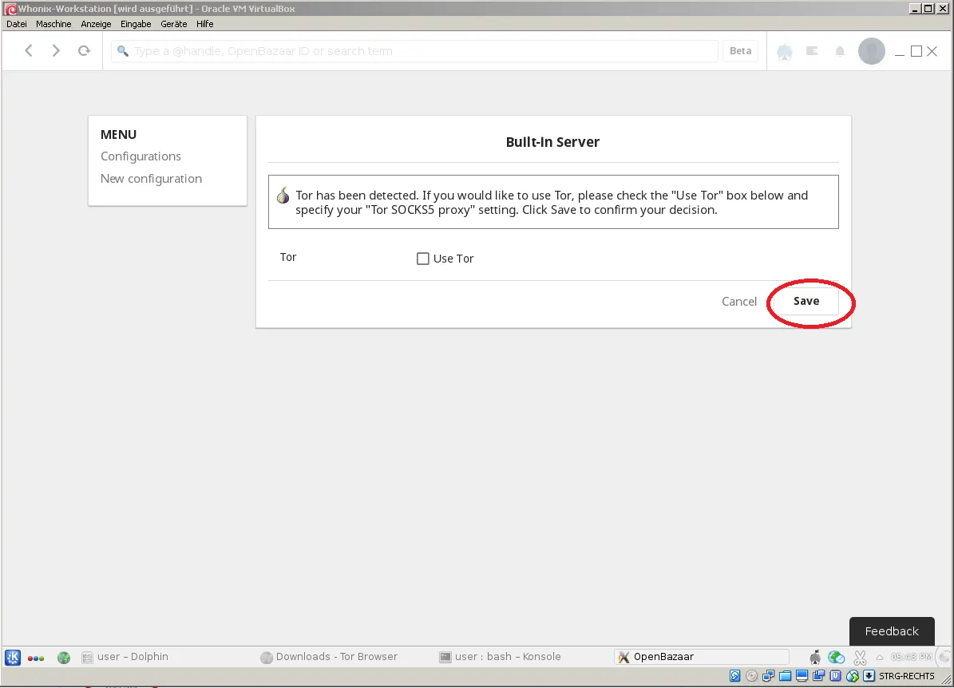Switch to user : bash – Konsole window
954x688 pixels.
[500, 657]
